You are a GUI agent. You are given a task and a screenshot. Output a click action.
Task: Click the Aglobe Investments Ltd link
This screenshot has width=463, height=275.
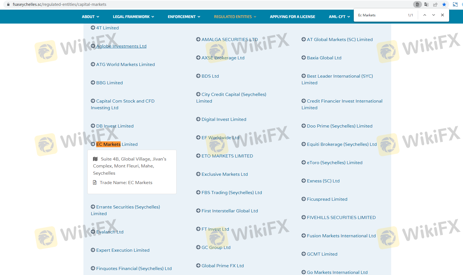point(121,46)
